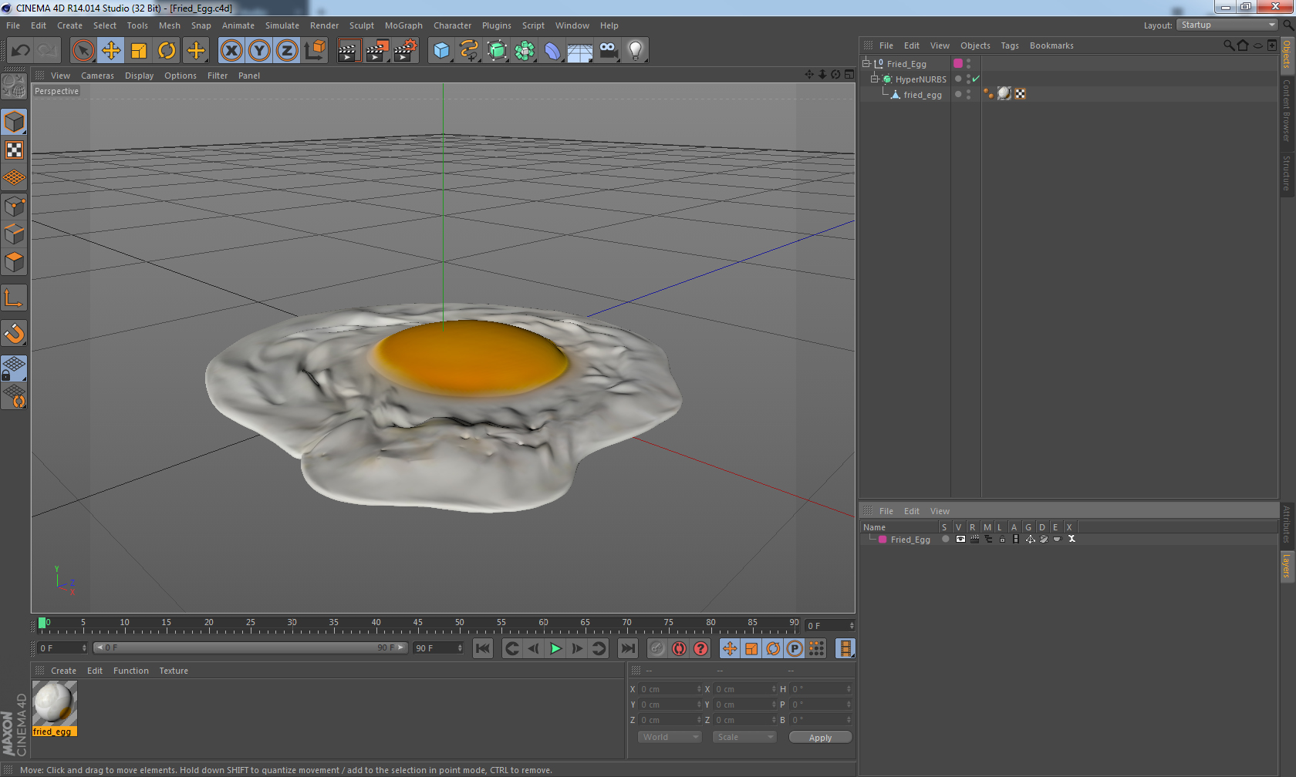
Task: Play animation forwards
Action: point(555,648)
